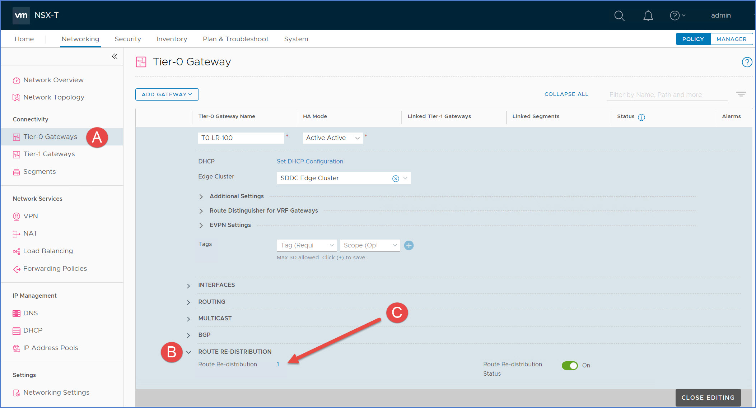Select the Tier-0 Gateways sidebar icon

point(17,137)
